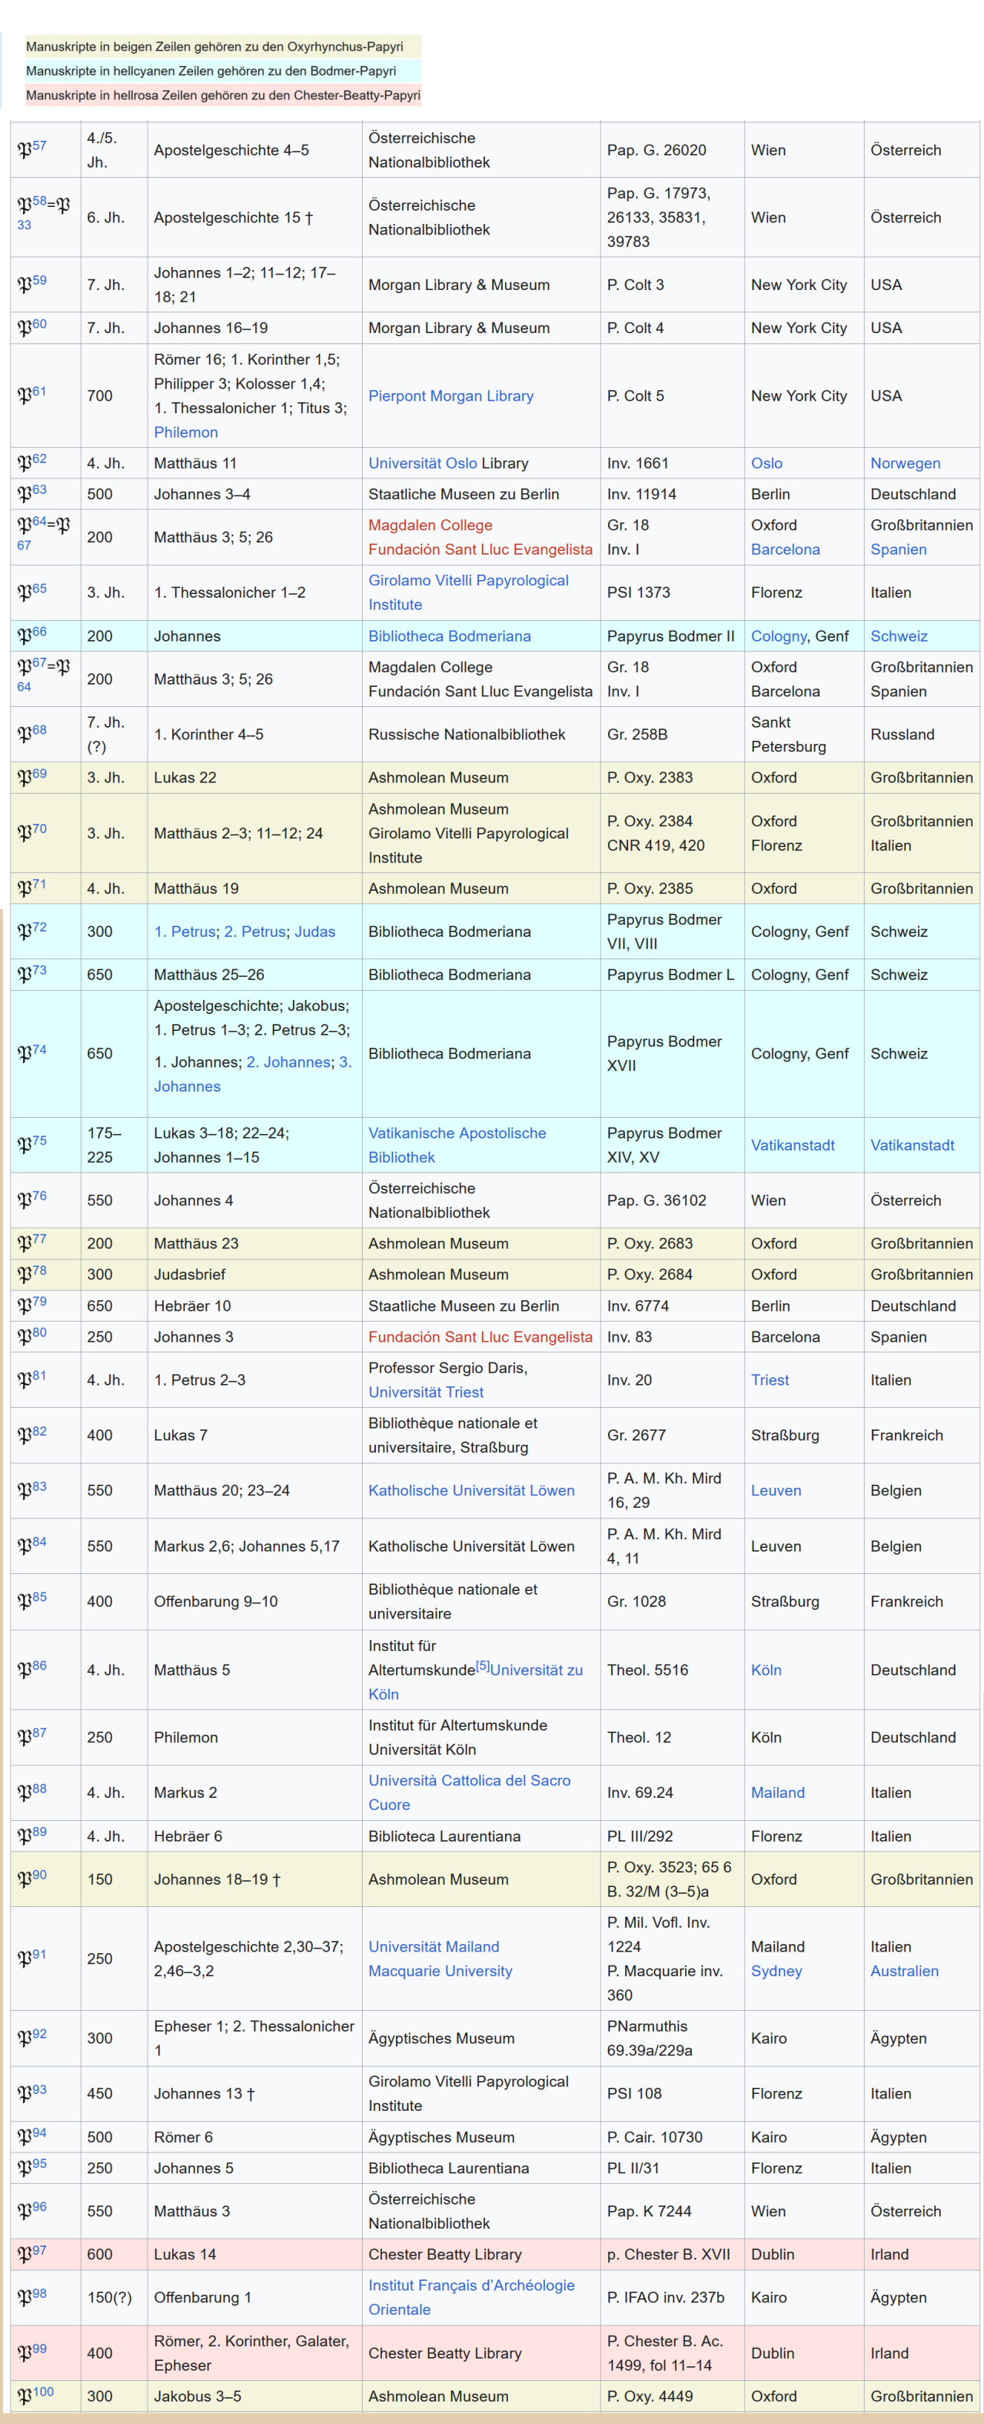Click the 33 link below 𝔓58
The height and width of the screenshot is (2424, 984).
[x=24, y=225]
